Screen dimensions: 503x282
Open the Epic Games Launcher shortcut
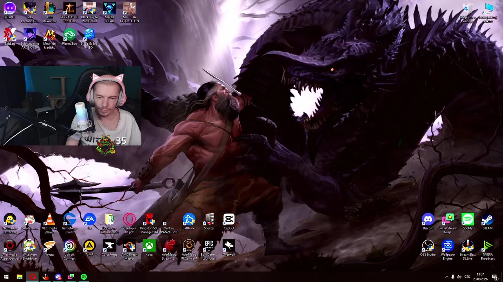click(x=209, y=250)
